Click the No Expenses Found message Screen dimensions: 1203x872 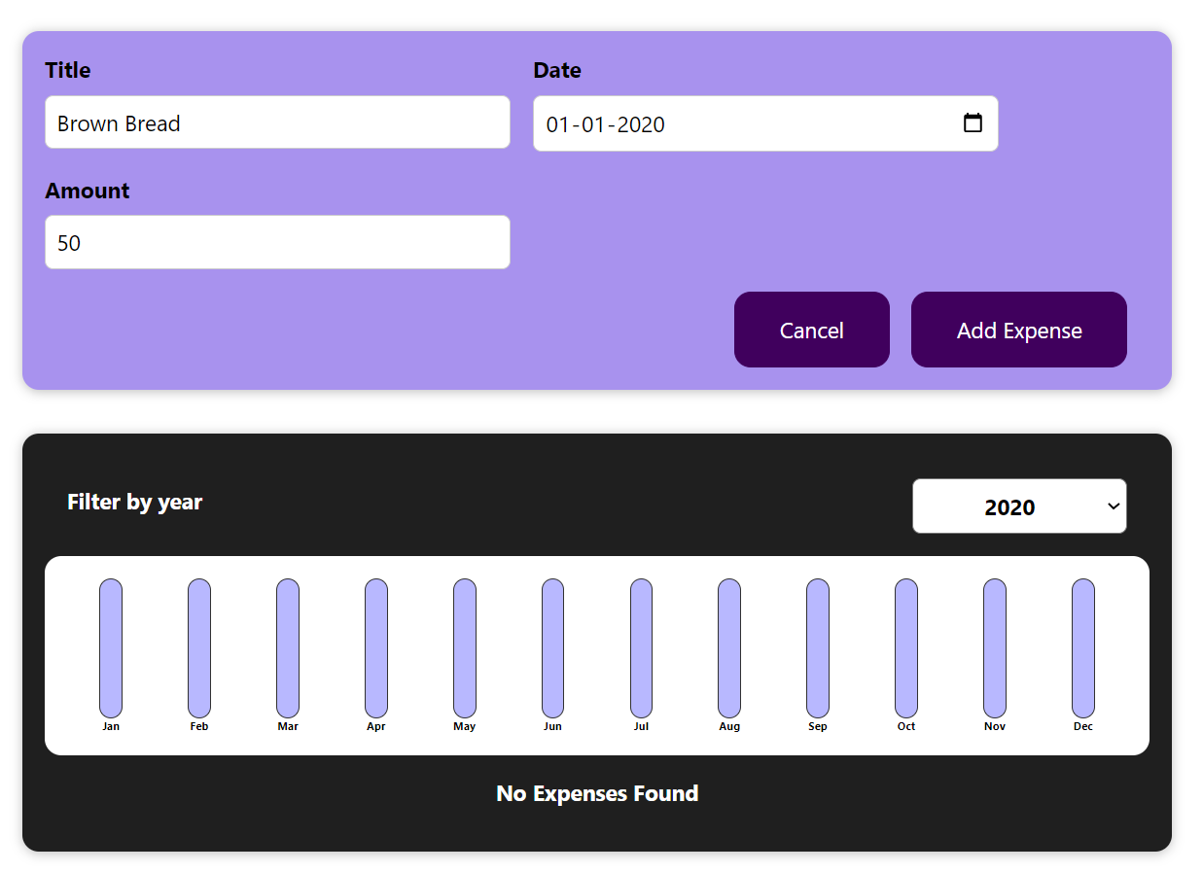click(x=597, y=793)
